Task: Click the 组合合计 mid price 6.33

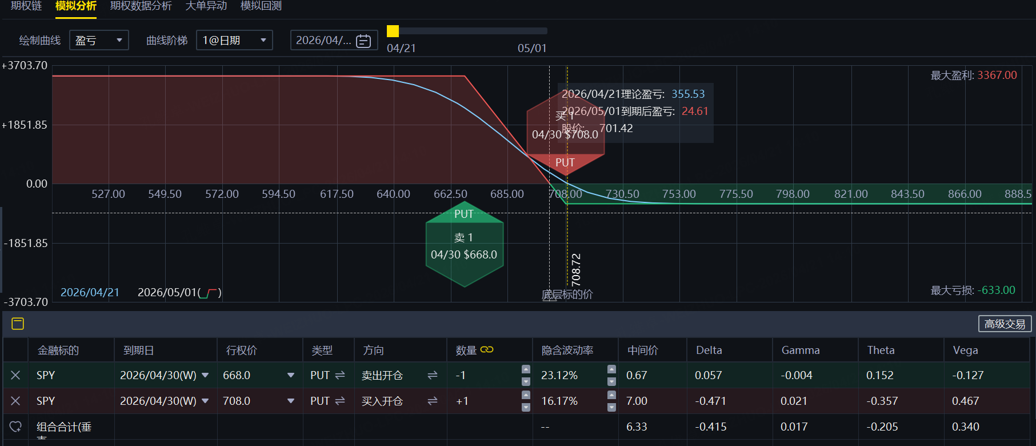Action: (637, 427)
